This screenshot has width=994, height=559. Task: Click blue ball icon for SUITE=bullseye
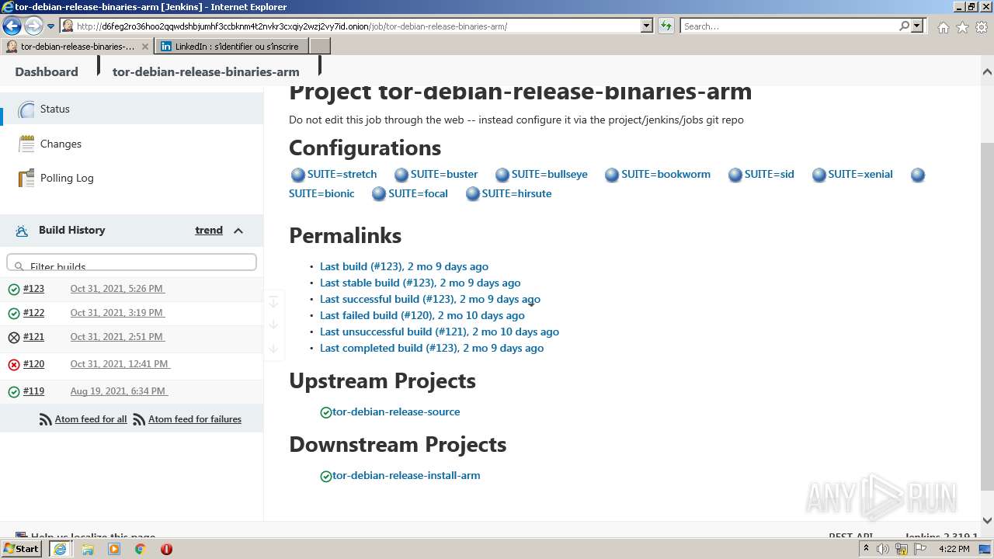click(502, 175)
